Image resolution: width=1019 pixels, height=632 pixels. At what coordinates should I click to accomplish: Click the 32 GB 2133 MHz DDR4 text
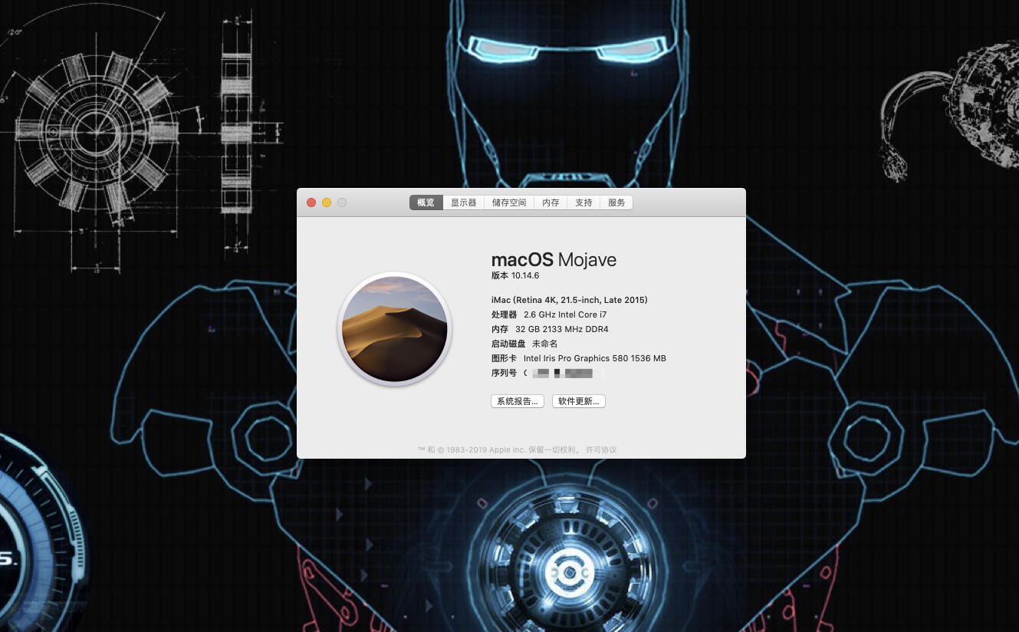[561, 329]
